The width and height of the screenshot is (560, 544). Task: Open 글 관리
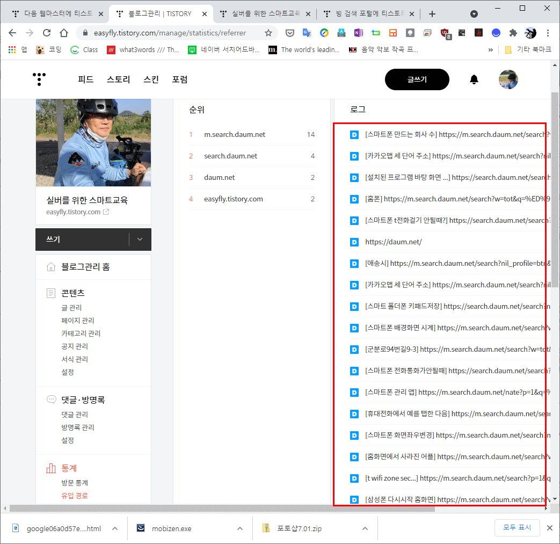71,308
